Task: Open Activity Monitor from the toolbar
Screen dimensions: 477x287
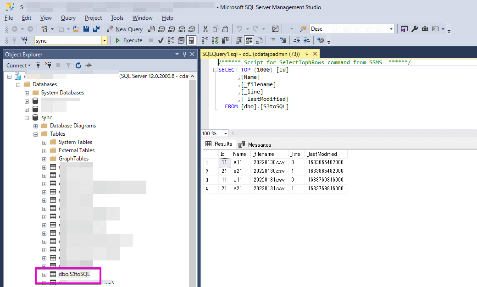Action: 275,29
